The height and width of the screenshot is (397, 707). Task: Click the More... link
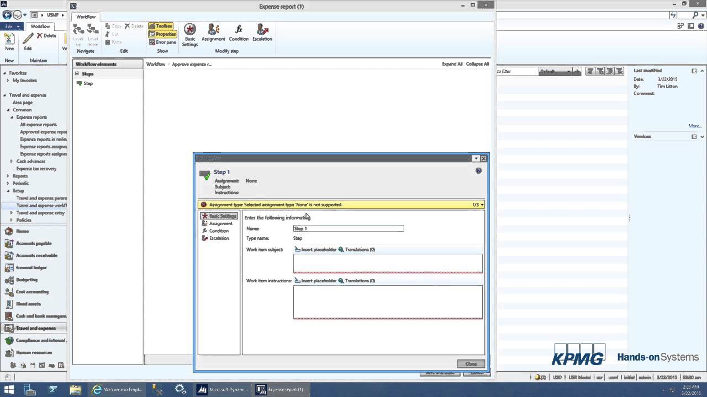695,126
